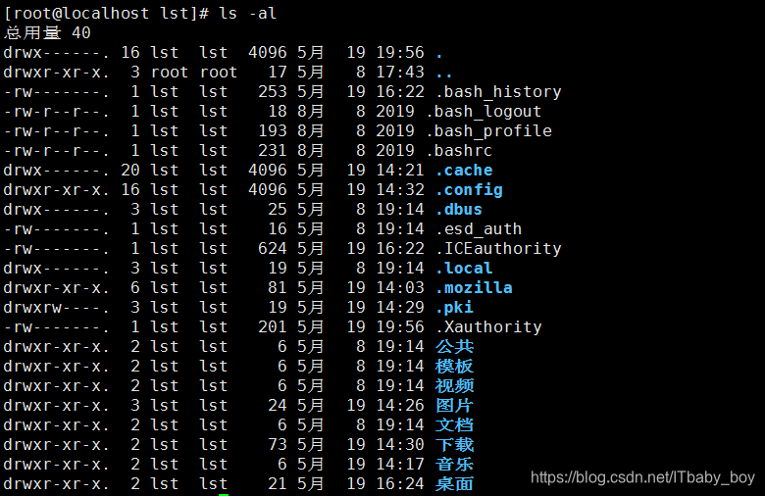Click the size '193' in the .bash_profile row

click(273, 130)
